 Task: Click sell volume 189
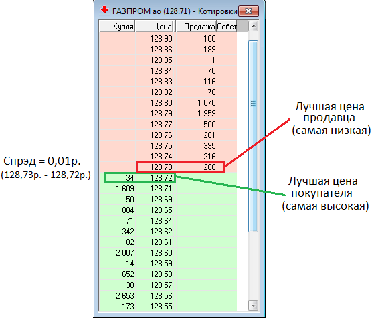197,50
